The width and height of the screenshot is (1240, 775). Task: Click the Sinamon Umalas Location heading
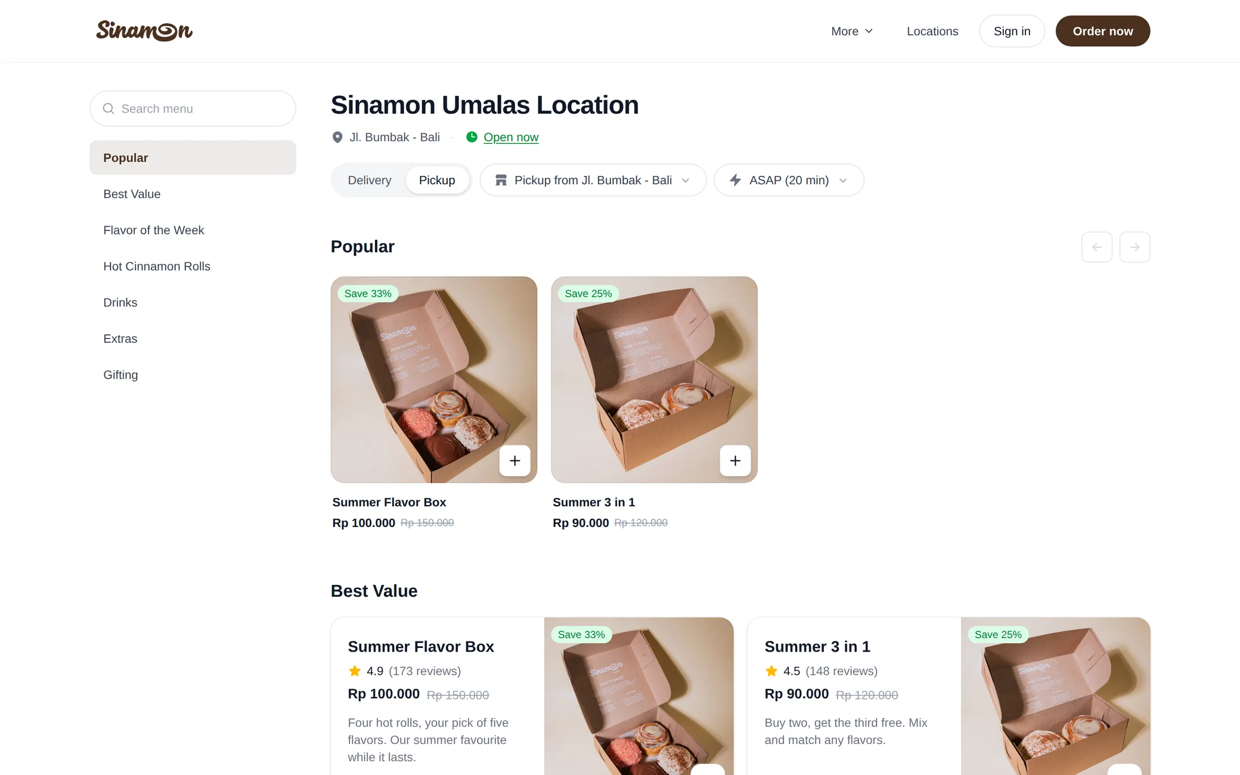point(485,105)
